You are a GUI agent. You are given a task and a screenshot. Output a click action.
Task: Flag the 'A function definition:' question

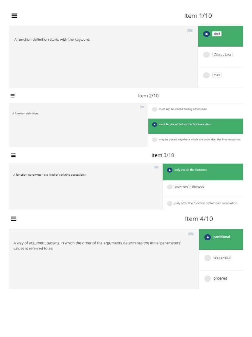[142, 107]
